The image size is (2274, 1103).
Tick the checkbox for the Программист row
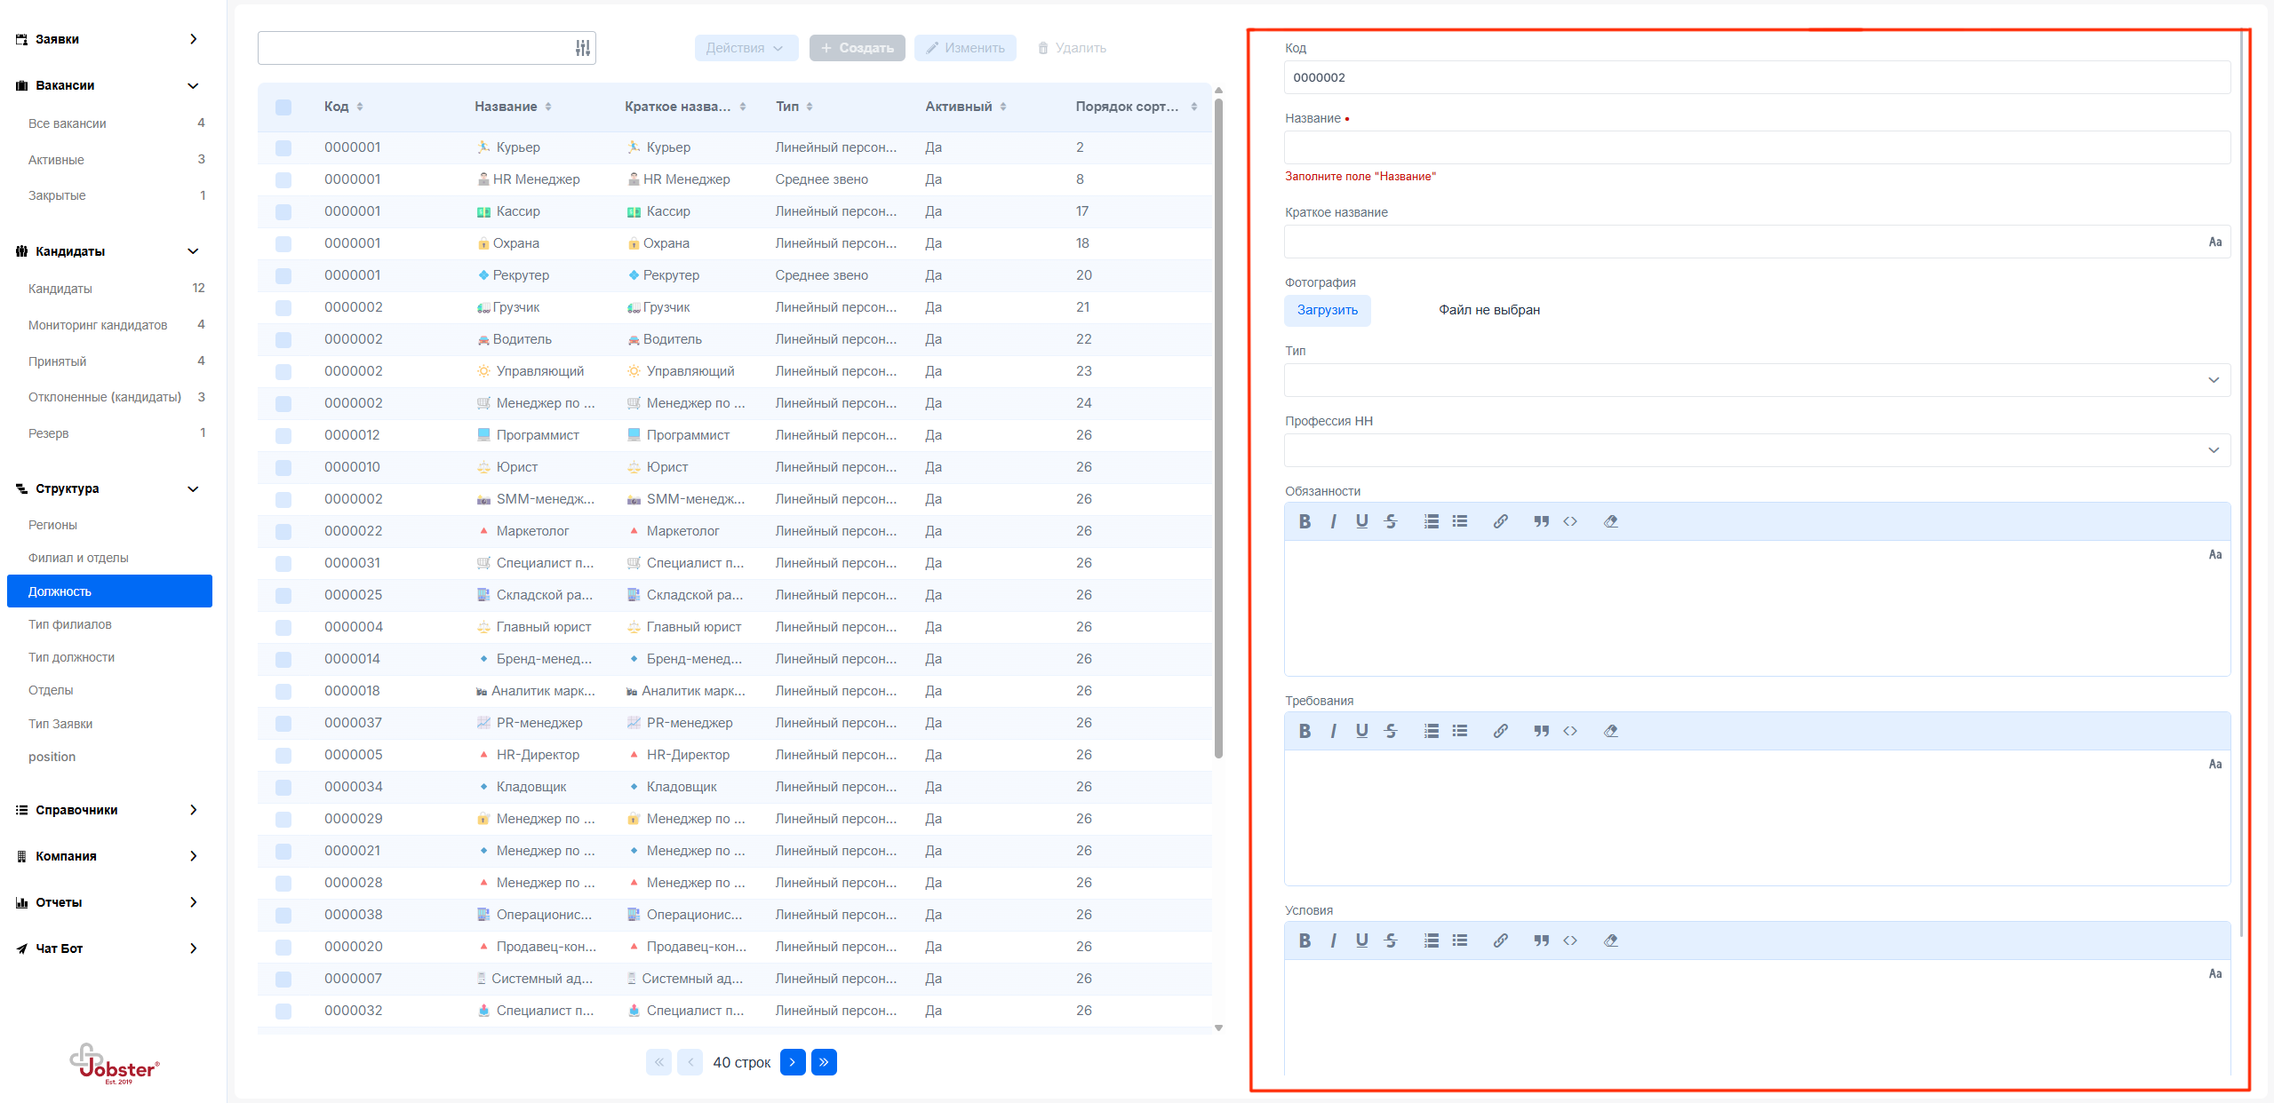tap(283, 435)
